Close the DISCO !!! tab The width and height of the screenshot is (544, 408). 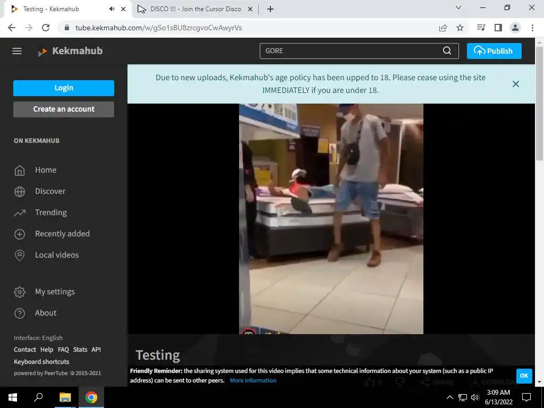tap(250, 9)
